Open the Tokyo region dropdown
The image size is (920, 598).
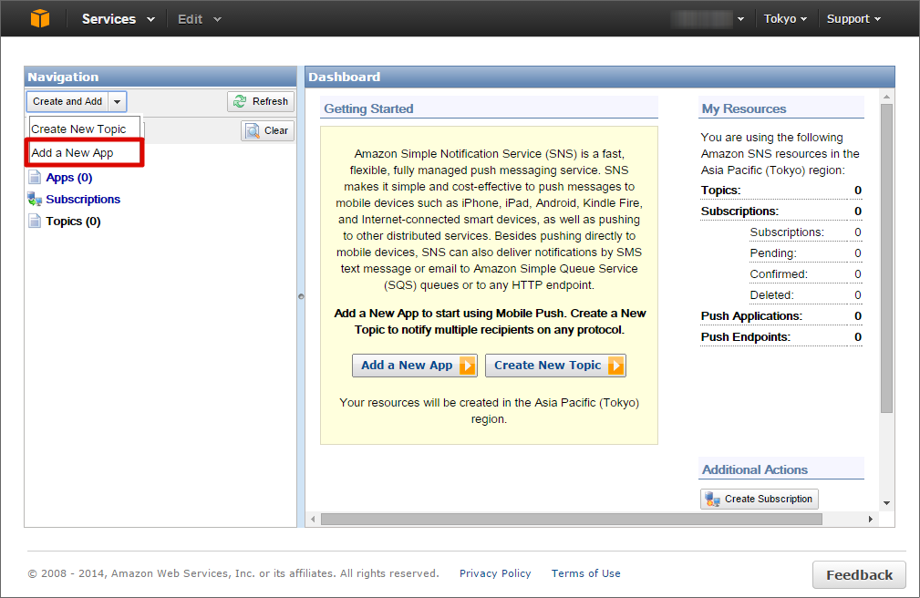tap(785, 19)
